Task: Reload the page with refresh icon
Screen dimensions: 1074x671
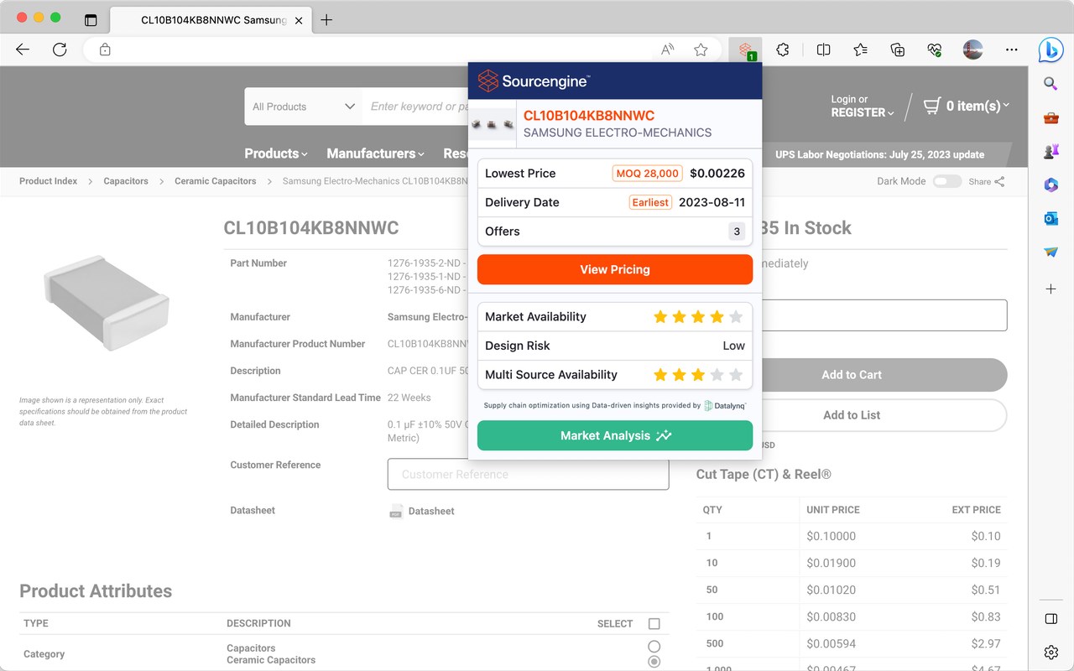Action: click(60, 49)
